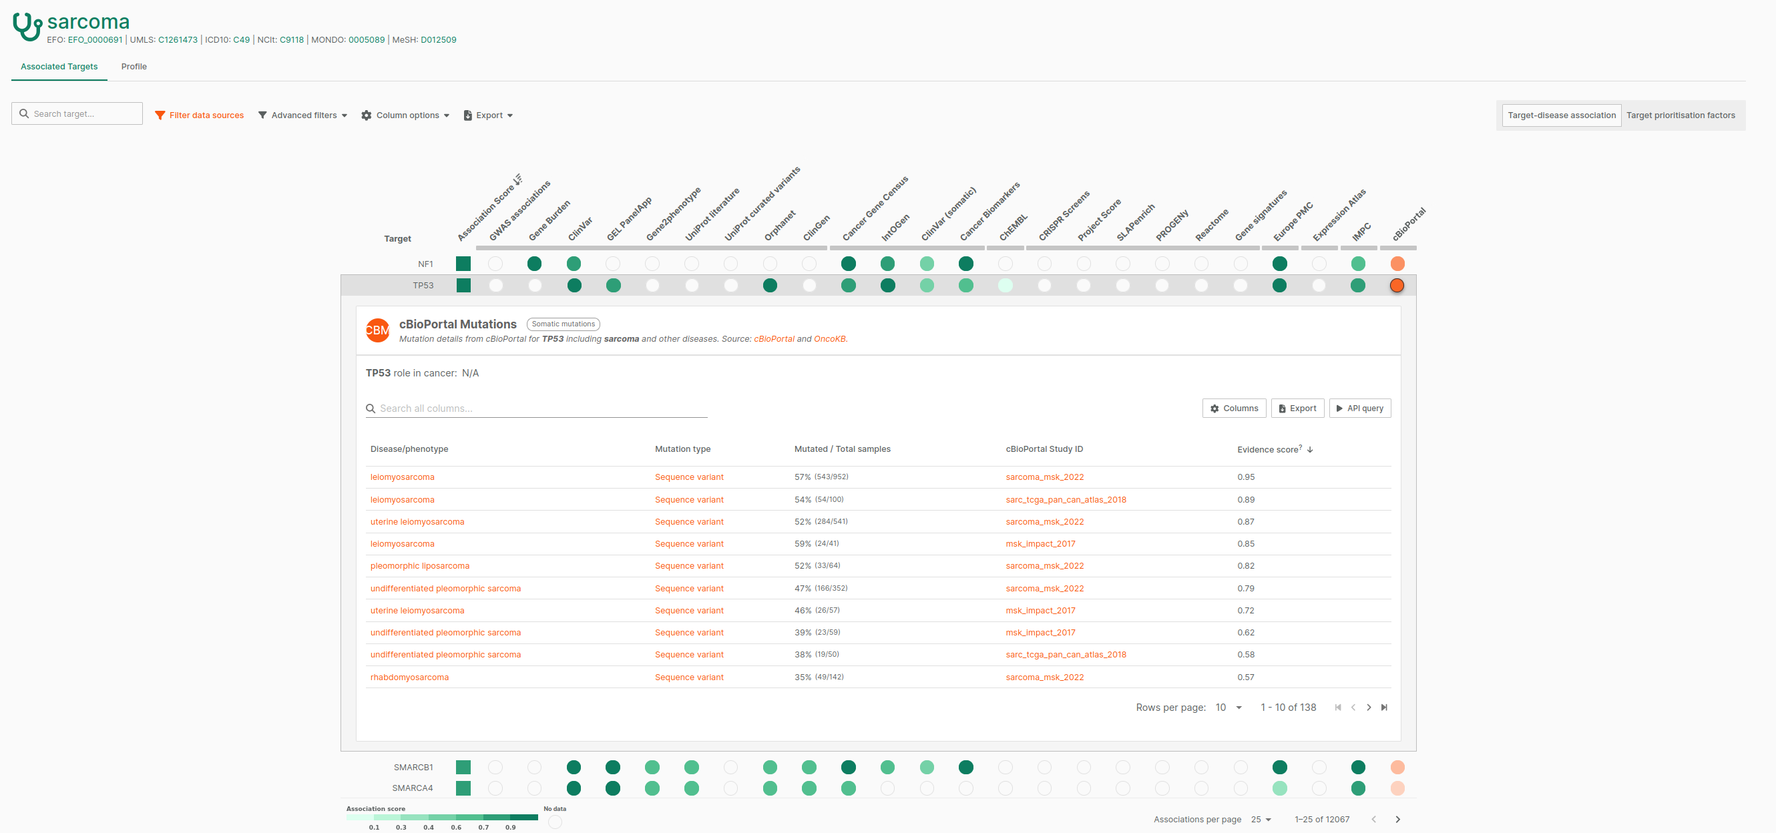
Task: Click the Columns gear button
Action: pos(1234,408)
